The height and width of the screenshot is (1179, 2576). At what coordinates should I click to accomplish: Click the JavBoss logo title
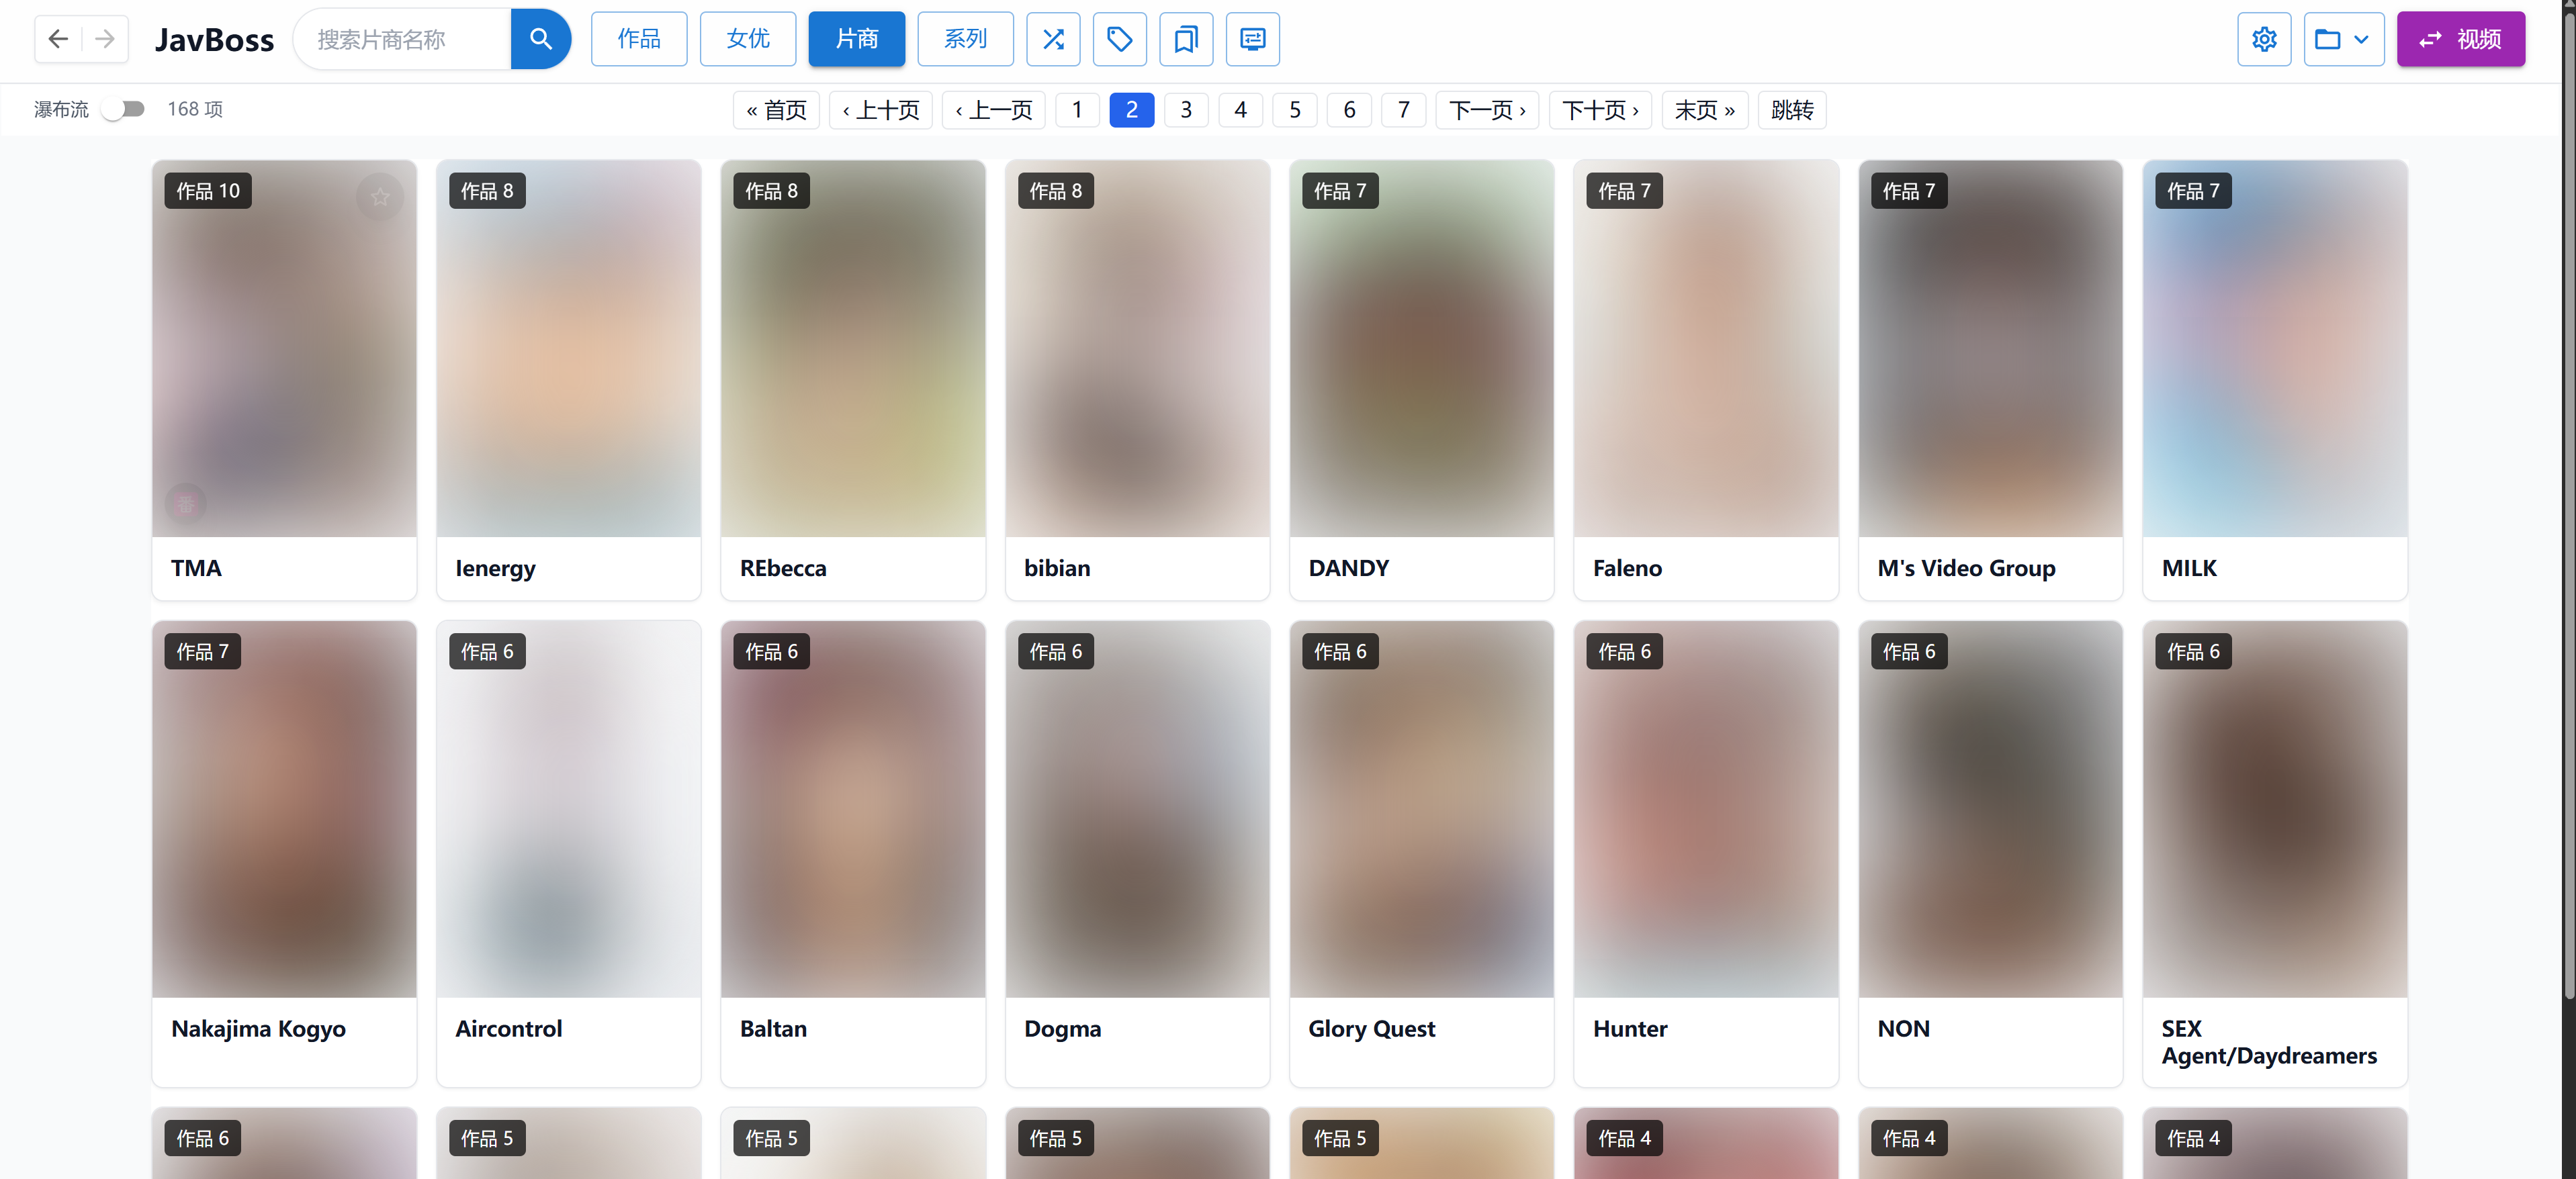point(214,40)
